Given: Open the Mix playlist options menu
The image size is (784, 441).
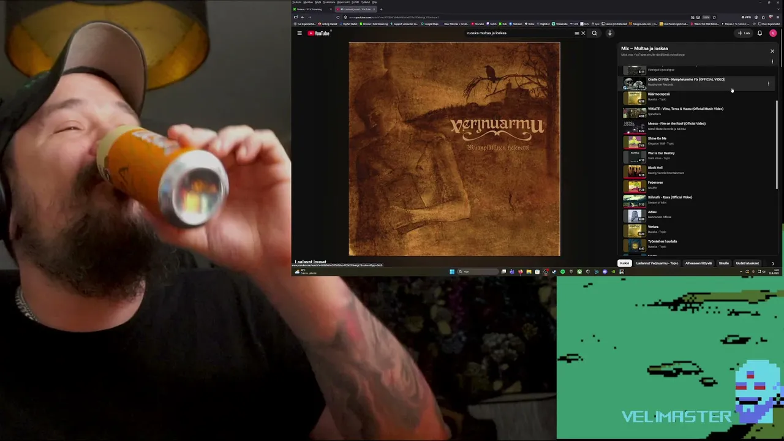Looking at the screenshot, I should 772,61.
